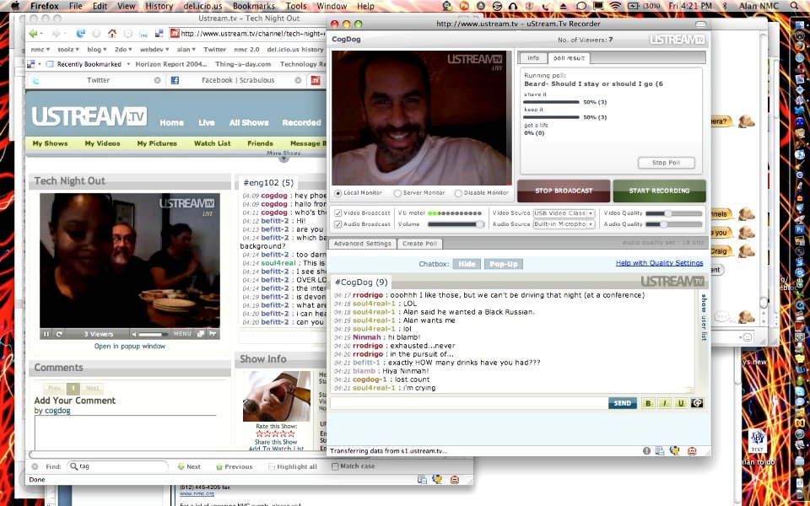Toggle Highlight all in find bar
This screenshot has width=810, height=506.
tap(293, 466)
